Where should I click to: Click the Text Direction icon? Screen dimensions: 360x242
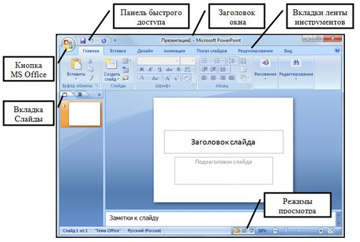point(244,61)
